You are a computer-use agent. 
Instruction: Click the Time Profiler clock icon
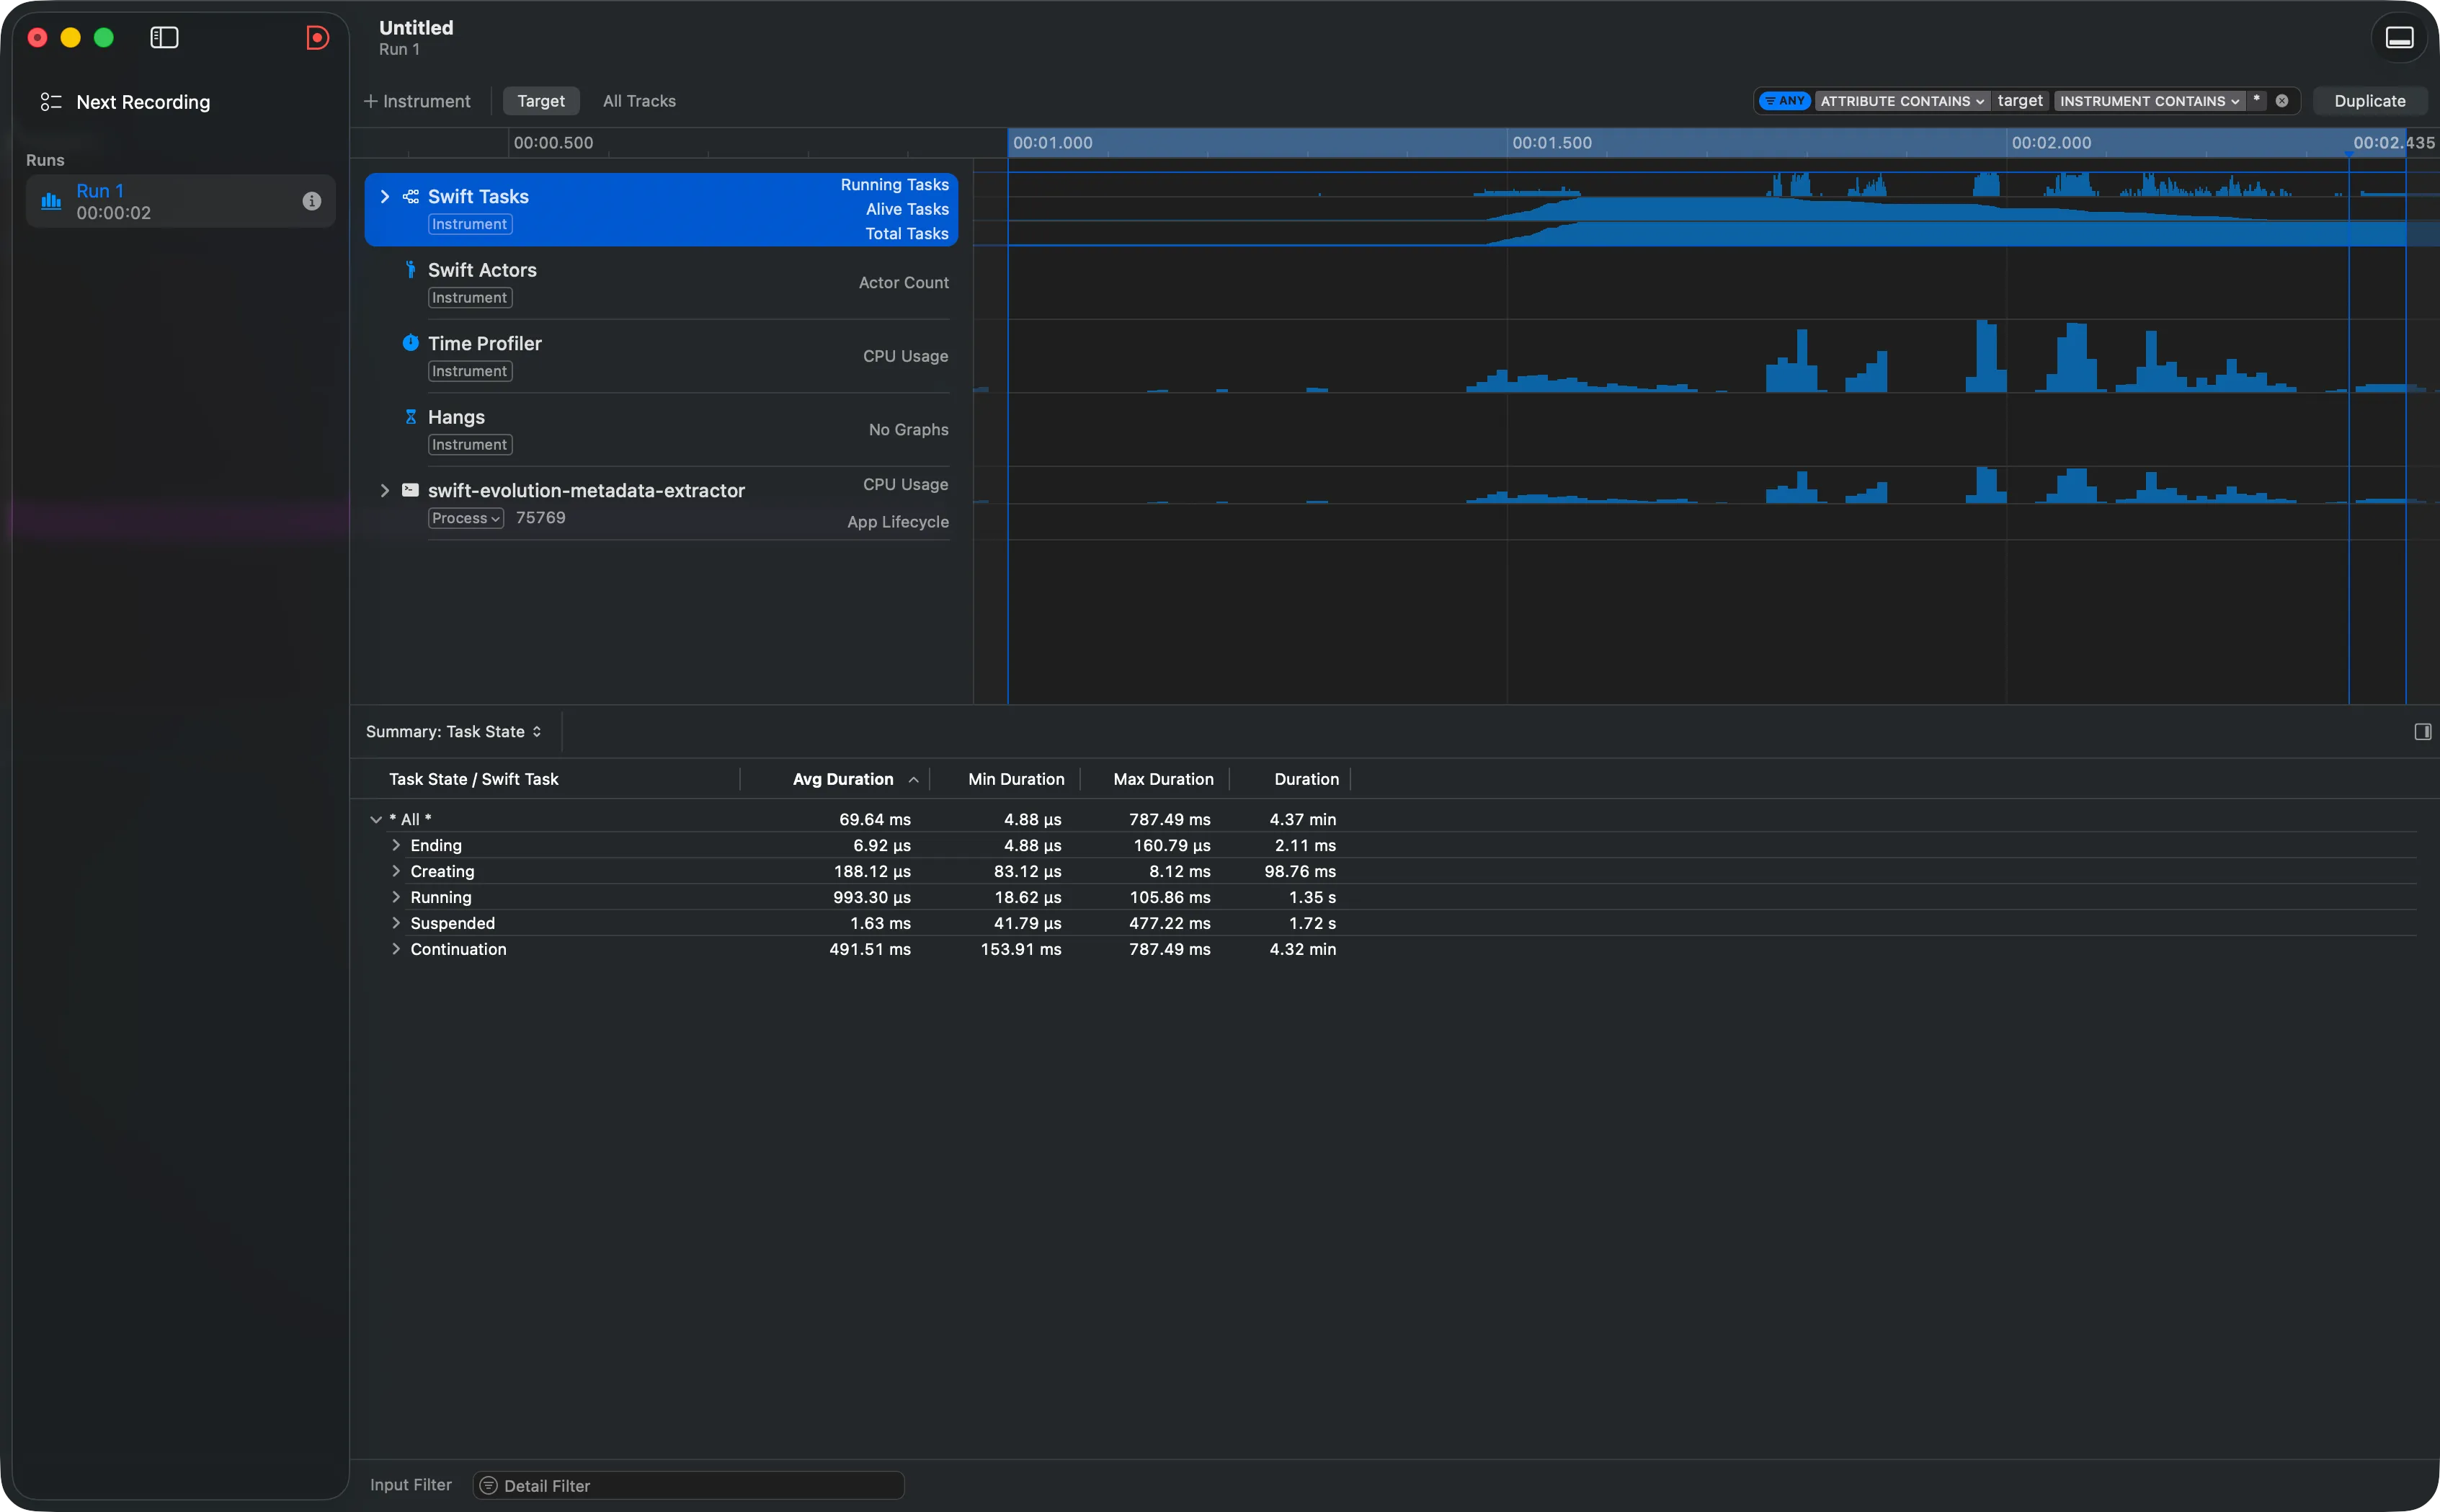click(x=411, y=343)
